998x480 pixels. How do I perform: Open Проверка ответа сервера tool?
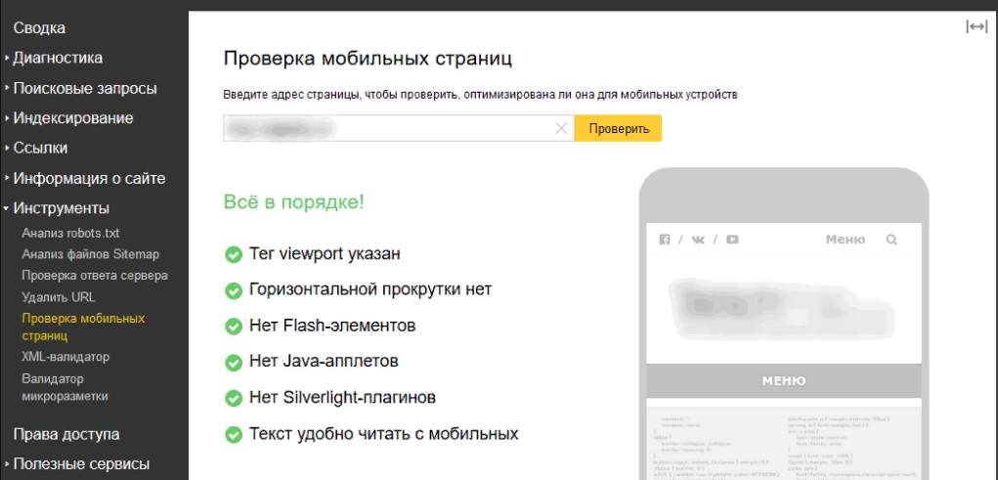point(95,276)
